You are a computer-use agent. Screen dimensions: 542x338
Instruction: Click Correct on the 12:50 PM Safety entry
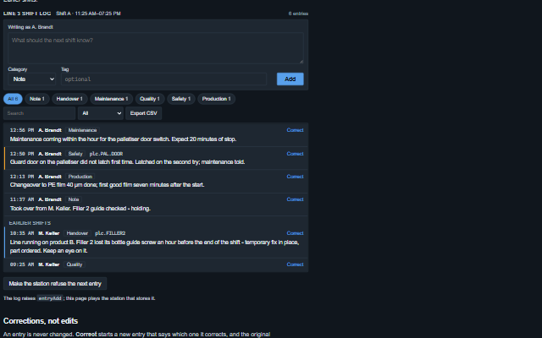point(295,154)
